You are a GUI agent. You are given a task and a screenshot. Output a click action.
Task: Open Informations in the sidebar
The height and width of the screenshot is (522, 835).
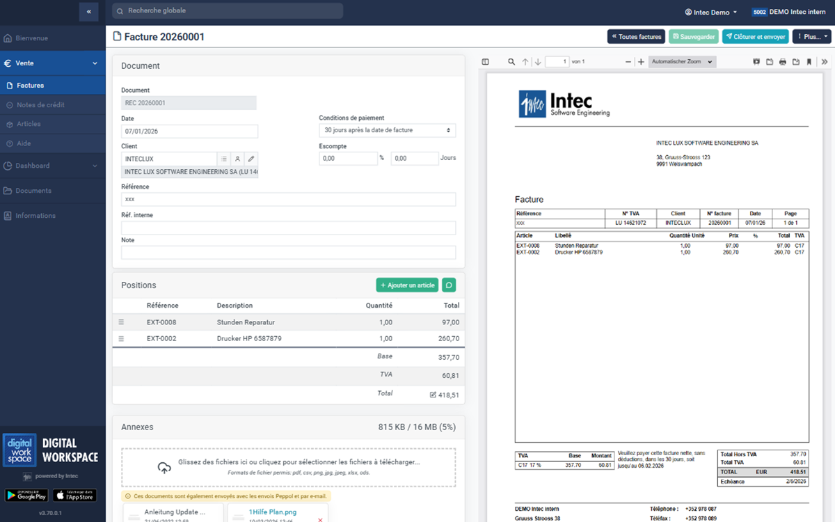click(x=53, y=216)
